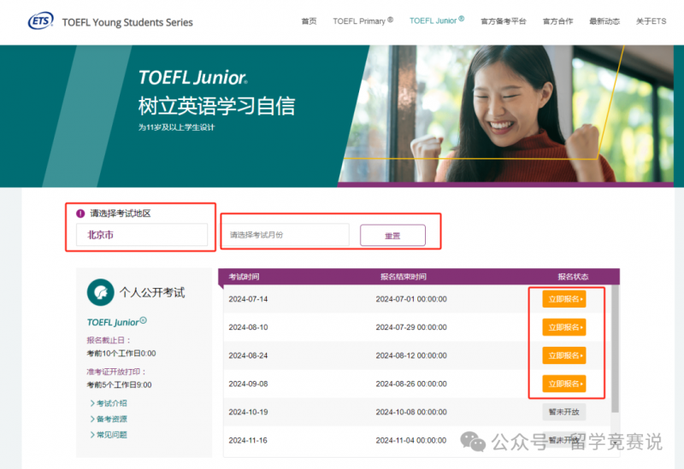
Task: Click the ETS logo in header
Action: pos(40,21)
